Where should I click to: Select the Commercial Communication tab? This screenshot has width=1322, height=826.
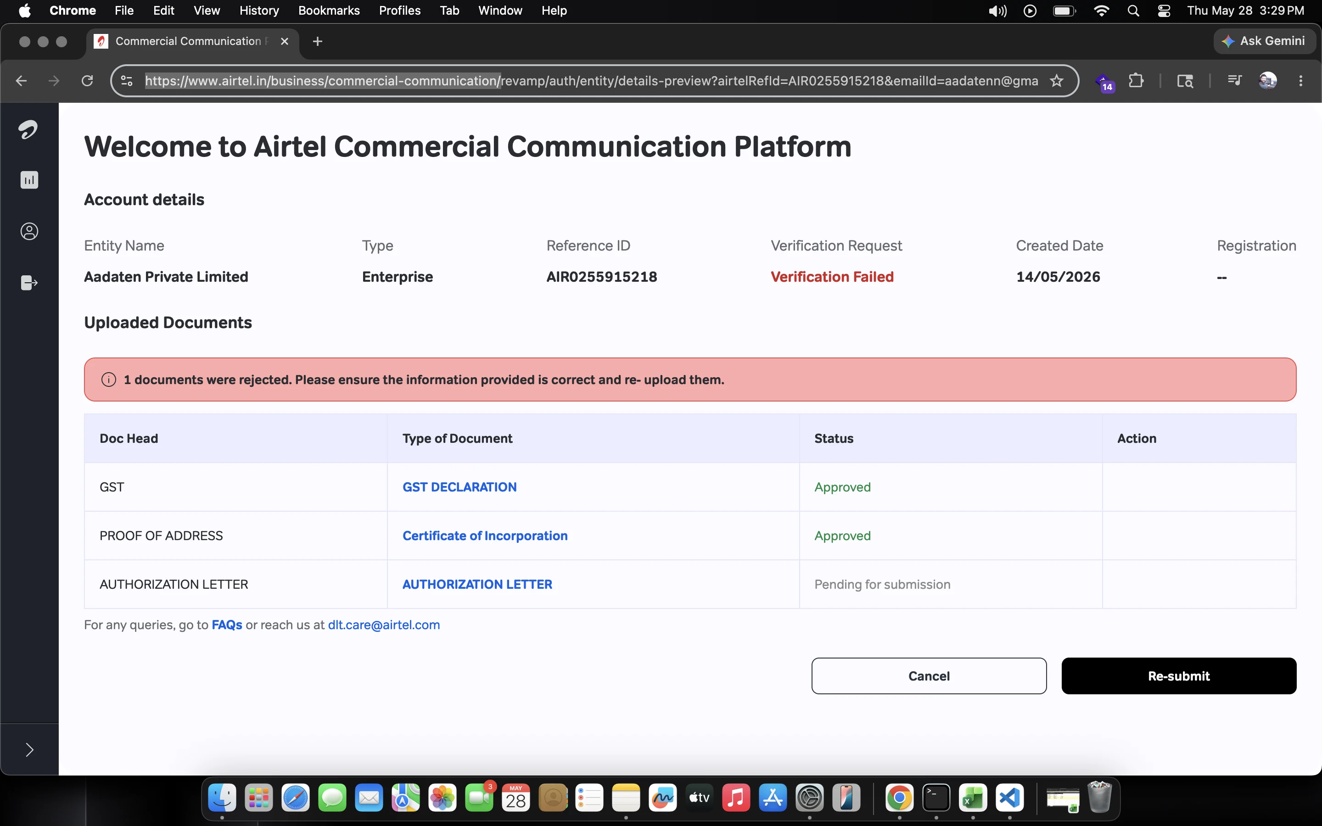pos(192,41)
